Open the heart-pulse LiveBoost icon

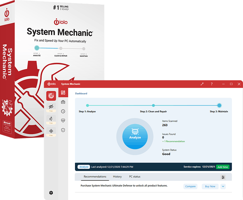pos(63,121)
